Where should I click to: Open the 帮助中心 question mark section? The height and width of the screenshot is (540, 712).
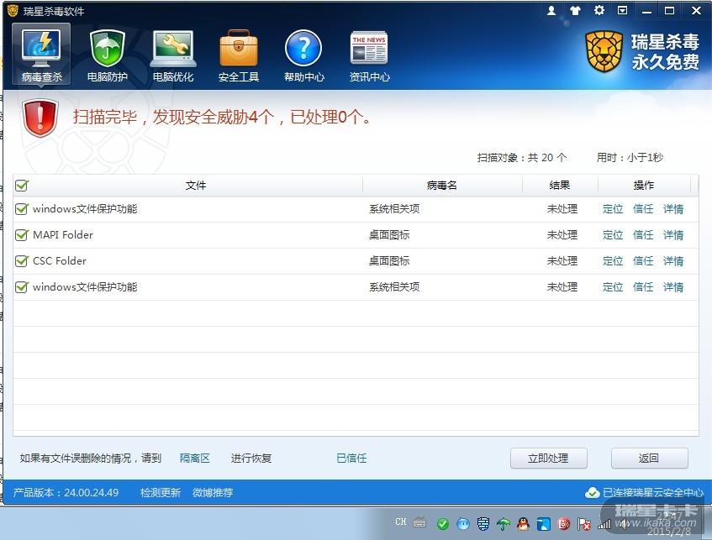303,56
